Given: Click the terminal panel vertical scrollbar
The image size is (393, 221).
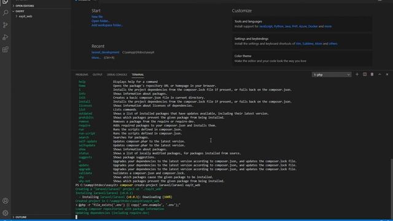Looking at the screenshot, I should 392,188.
